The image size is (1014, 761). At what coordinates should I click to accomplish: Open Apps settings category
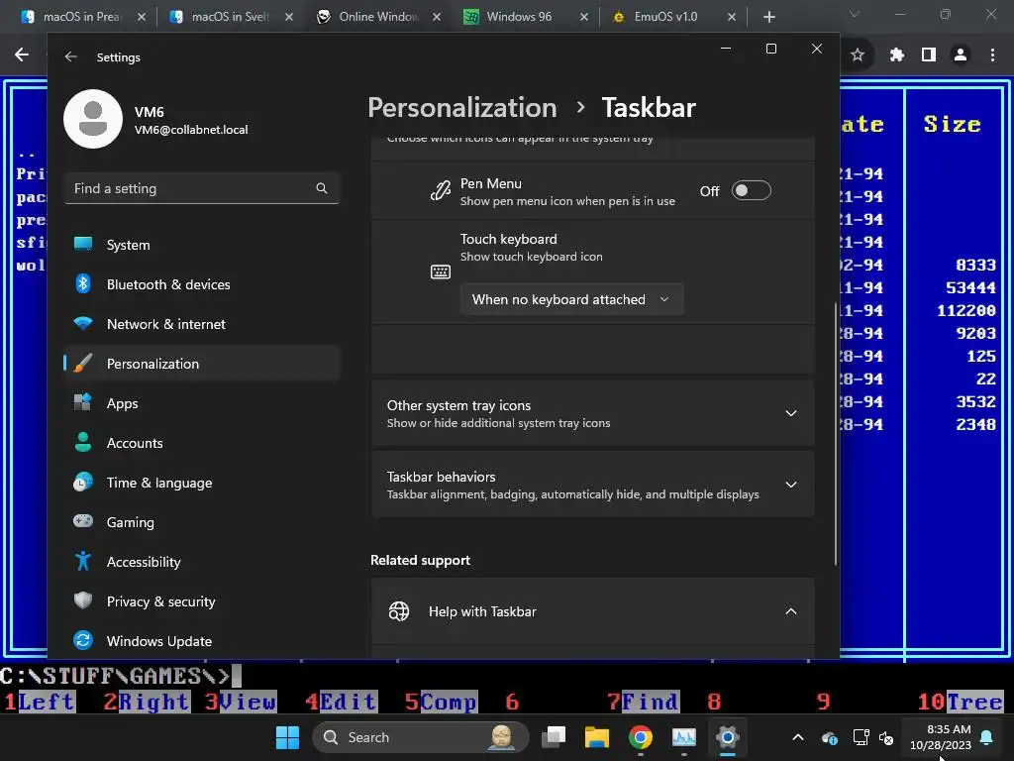tap(202, 403)
